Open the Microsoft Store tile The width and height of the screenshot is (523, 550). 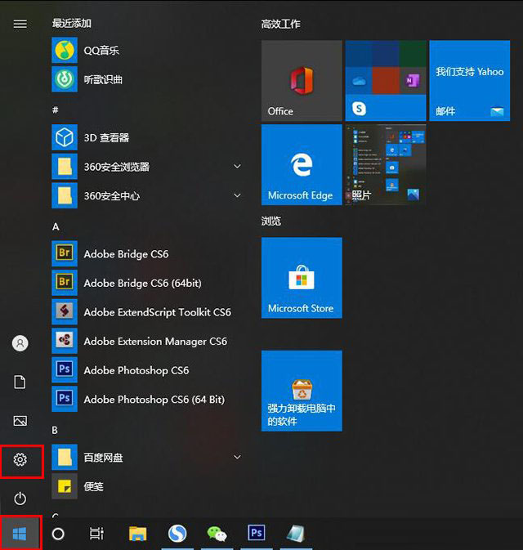pos(302,278)
